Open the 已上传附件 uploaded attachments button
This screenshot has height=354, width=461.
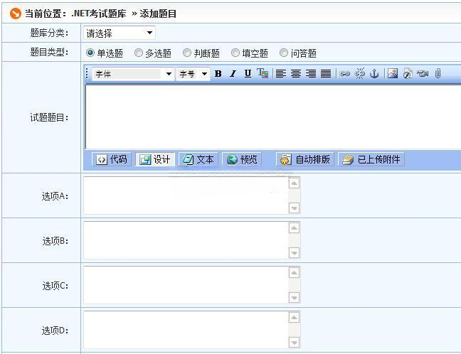pyautogui.click(x=371, y=159)
